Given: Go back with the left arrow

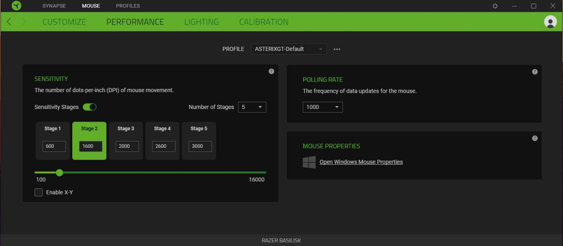Looking at the screenshot, I should coord(9,22).
